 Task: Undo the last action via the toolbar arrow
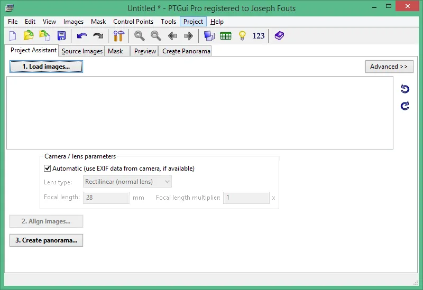pyautogui.click(x=82, y=36)
